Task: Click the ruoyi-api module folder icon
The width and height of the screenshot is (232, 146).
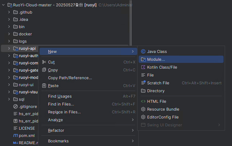Action: coord(16,49)
